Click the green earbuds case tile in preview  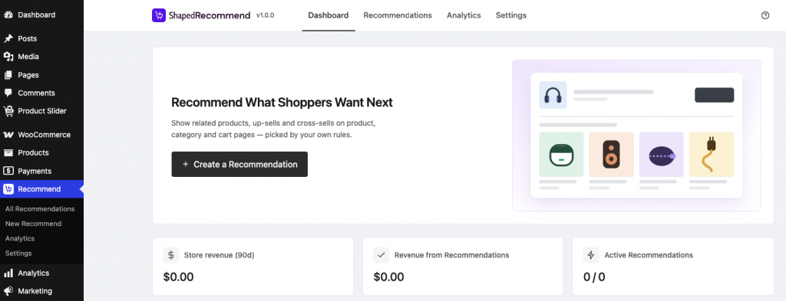[561, 155]
